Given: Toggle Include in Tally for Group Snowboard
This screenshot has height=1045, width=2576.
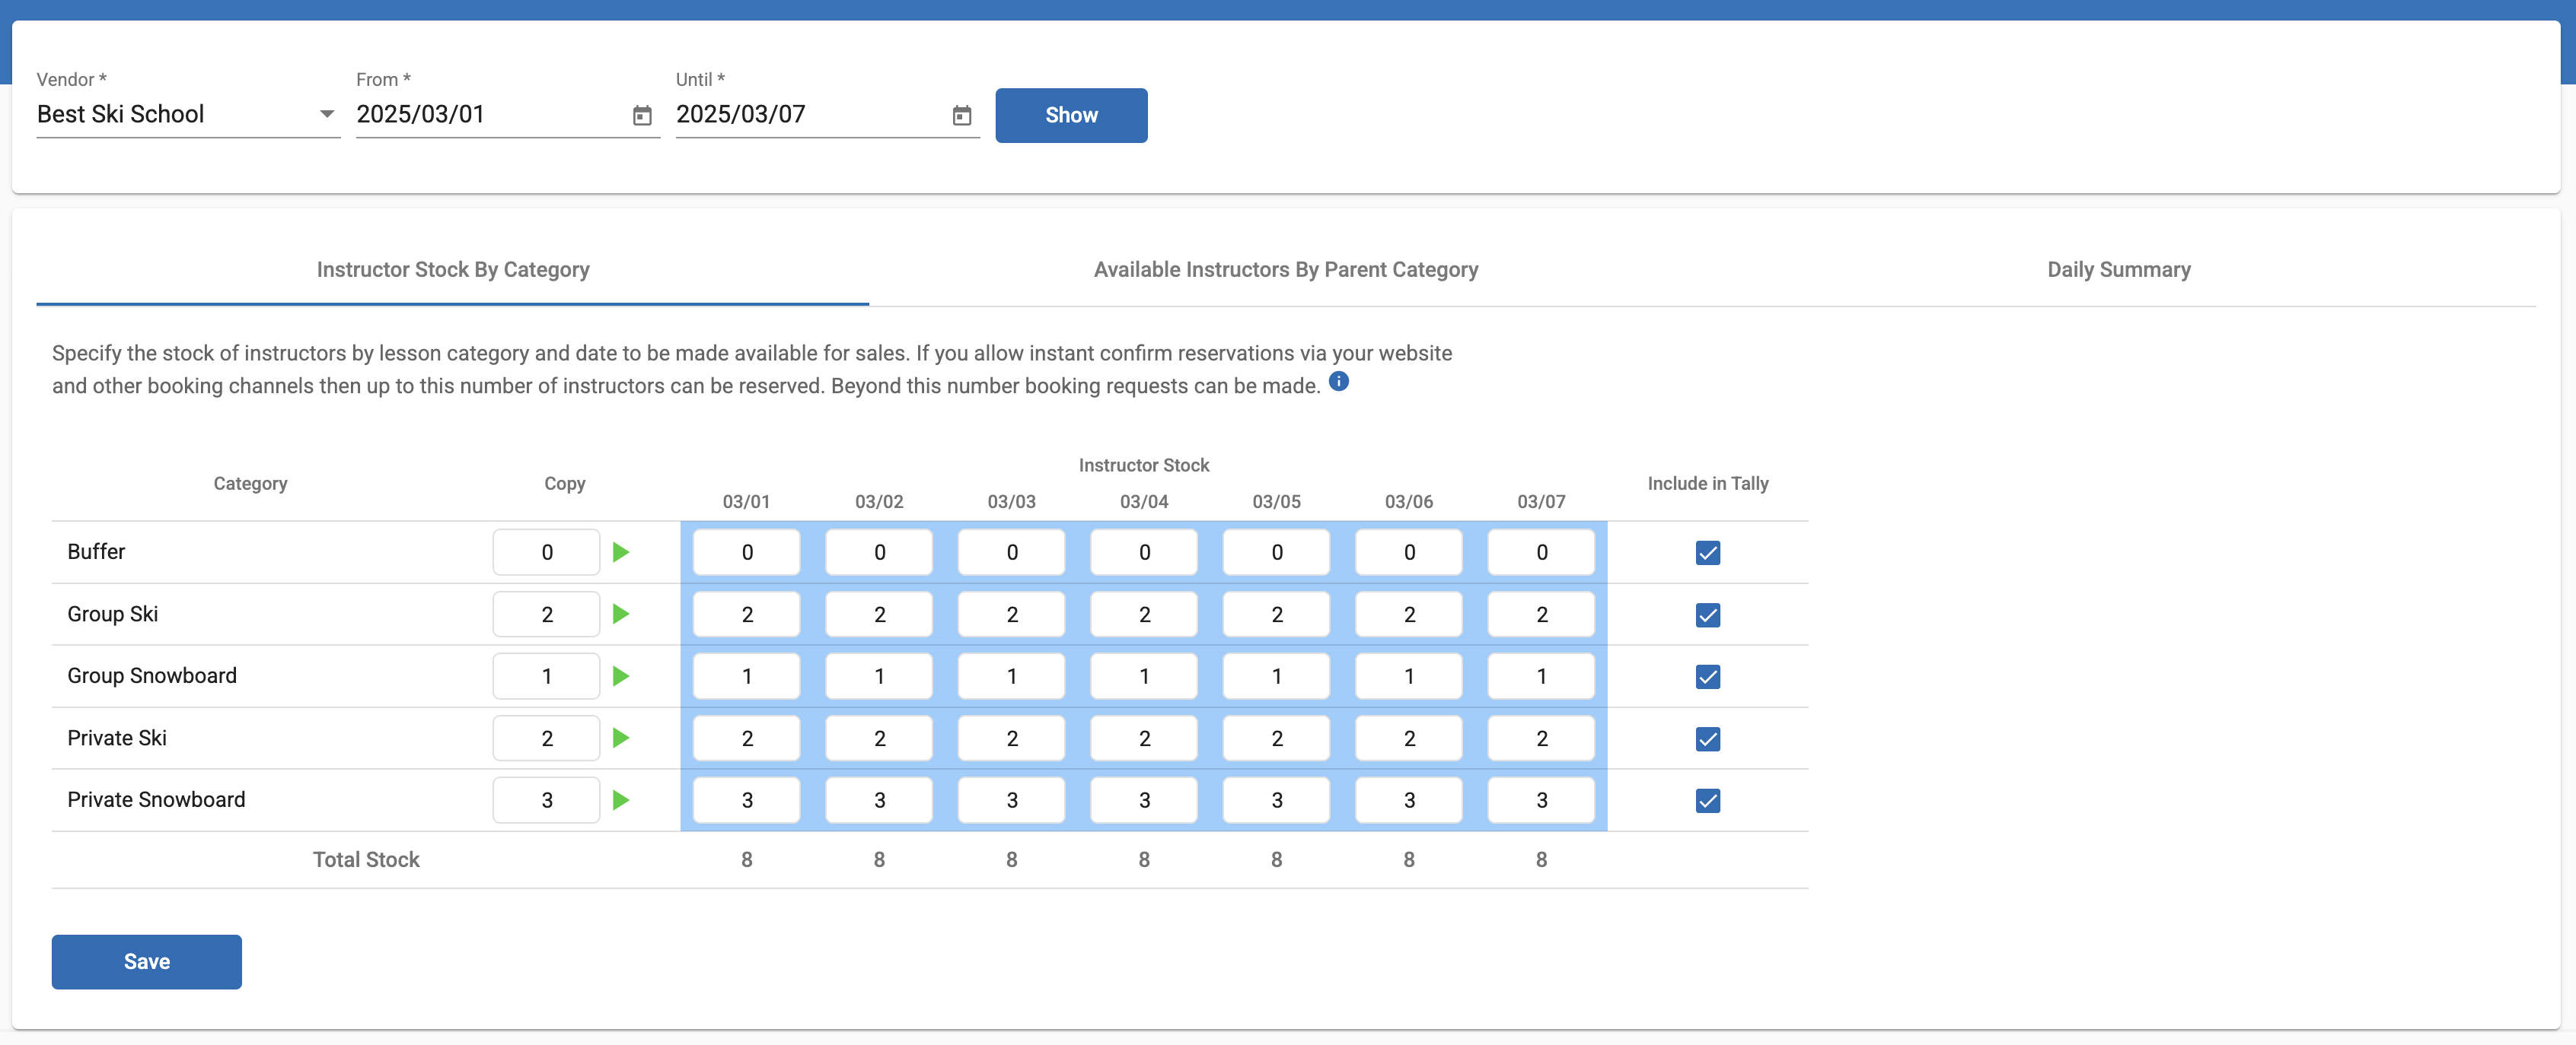Looking at the screenshot, I should tap(1707, 676).
